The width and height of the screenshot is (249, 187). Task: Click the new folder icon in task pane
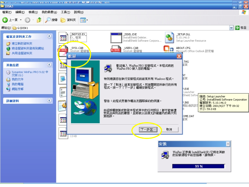(x=8, y=44)
